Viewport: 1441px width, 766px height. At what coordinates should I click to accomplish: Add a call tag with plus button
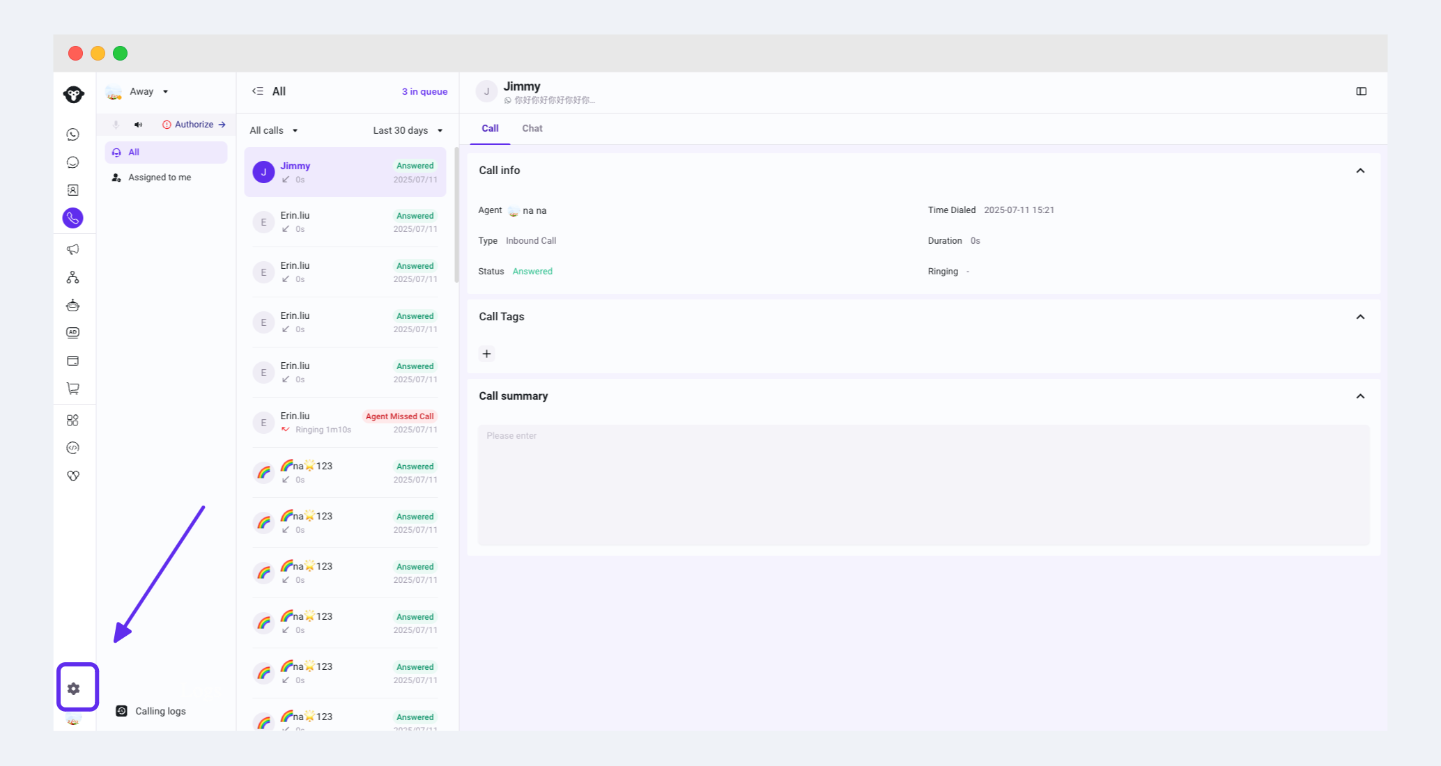click(x=486, y=354)
